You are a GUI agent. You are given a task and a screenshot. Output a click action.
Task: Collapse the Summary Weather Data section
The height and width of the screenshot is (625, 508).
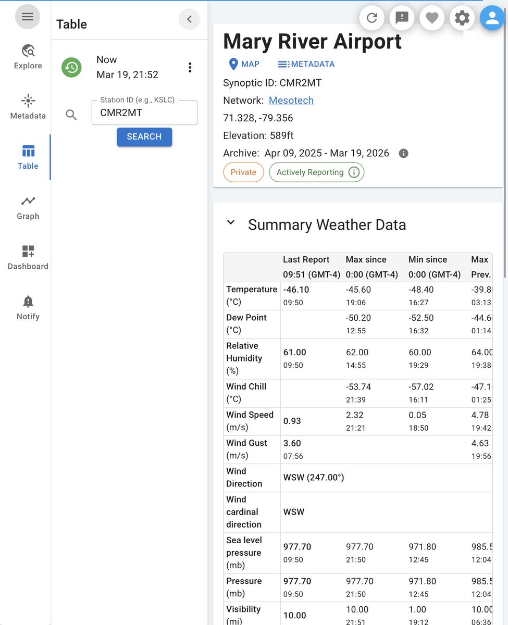pos(230,223)
